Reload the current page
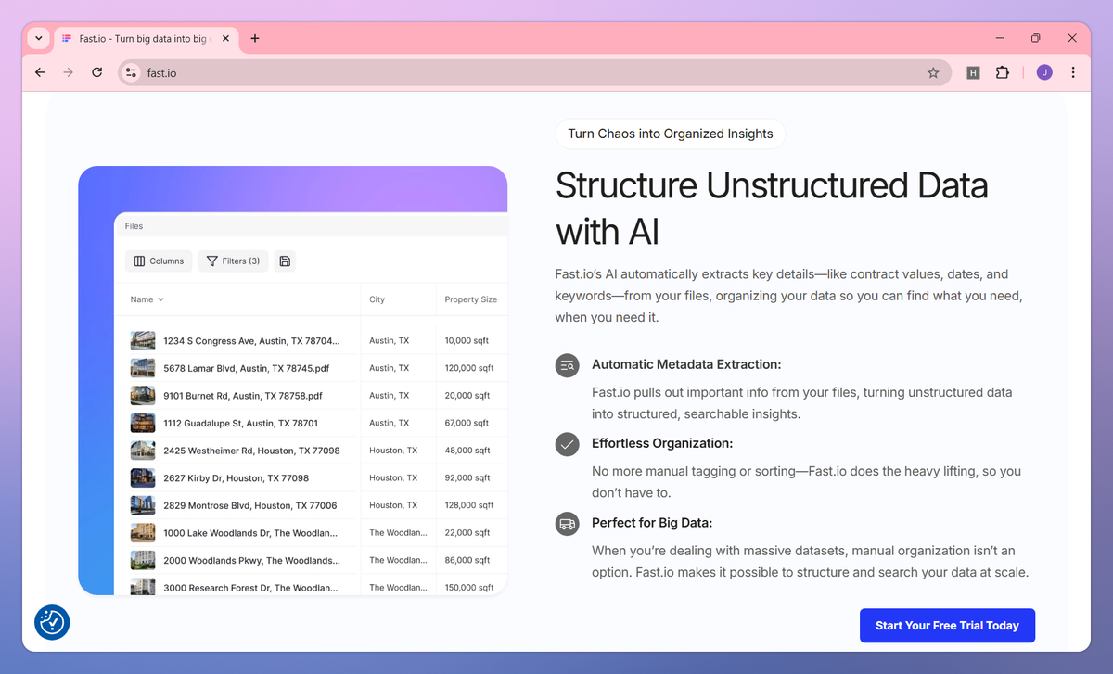 [x=96, y=72]
